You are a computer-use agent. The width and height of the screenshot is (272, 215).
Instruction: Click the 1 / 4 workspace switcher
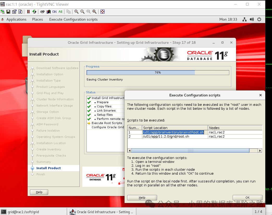pyautogui.click(x=258, y=212)
